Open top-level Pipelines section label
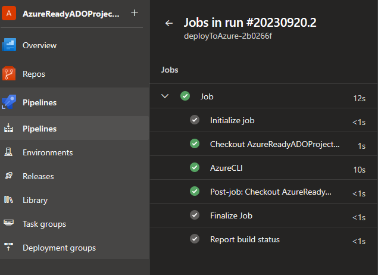This screenshot has height=275, width=378. tap(39, 102)
